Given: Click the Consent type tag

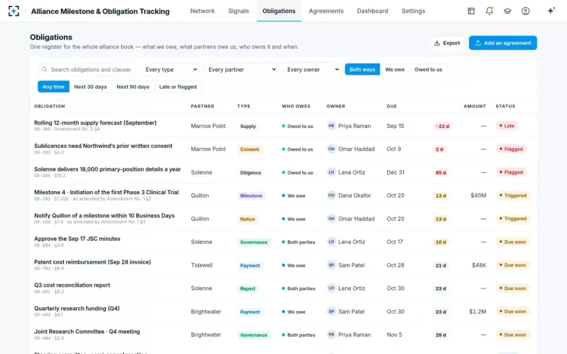Looking at the screenshot, I should coord(249,149).
